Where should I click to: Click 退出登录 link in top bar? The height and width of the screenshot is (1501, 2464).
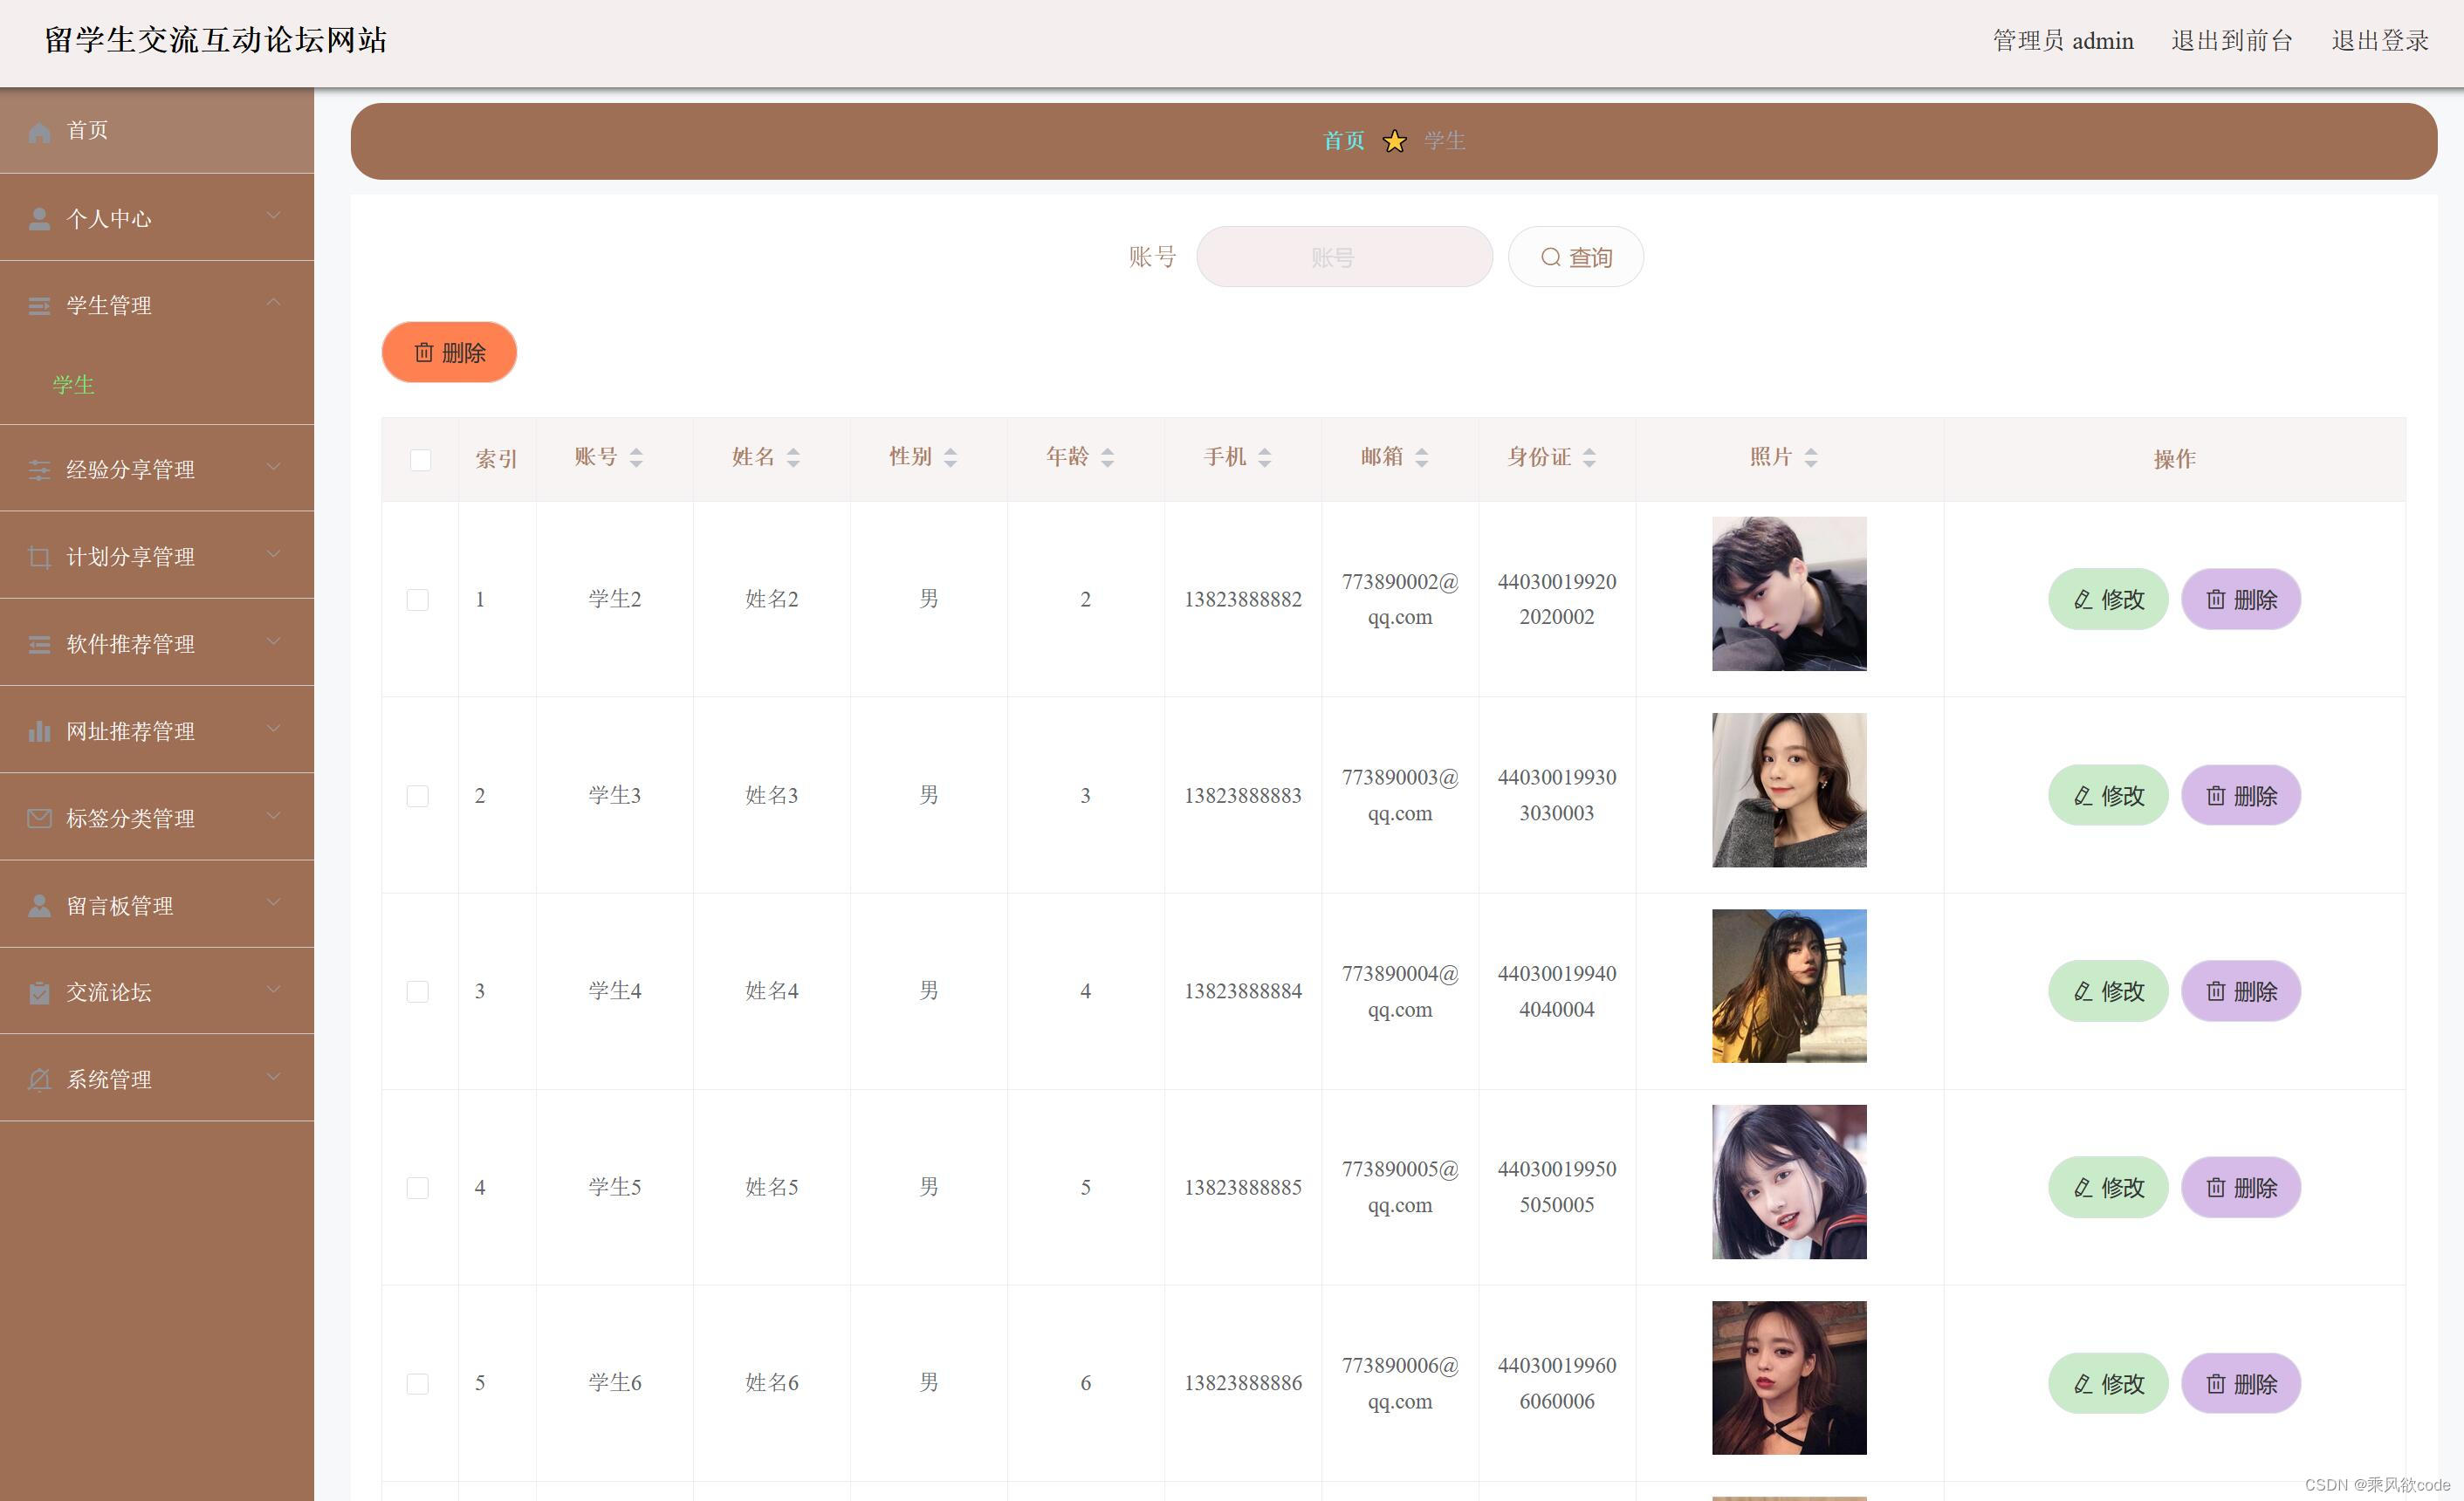[x=2379, y=41]
